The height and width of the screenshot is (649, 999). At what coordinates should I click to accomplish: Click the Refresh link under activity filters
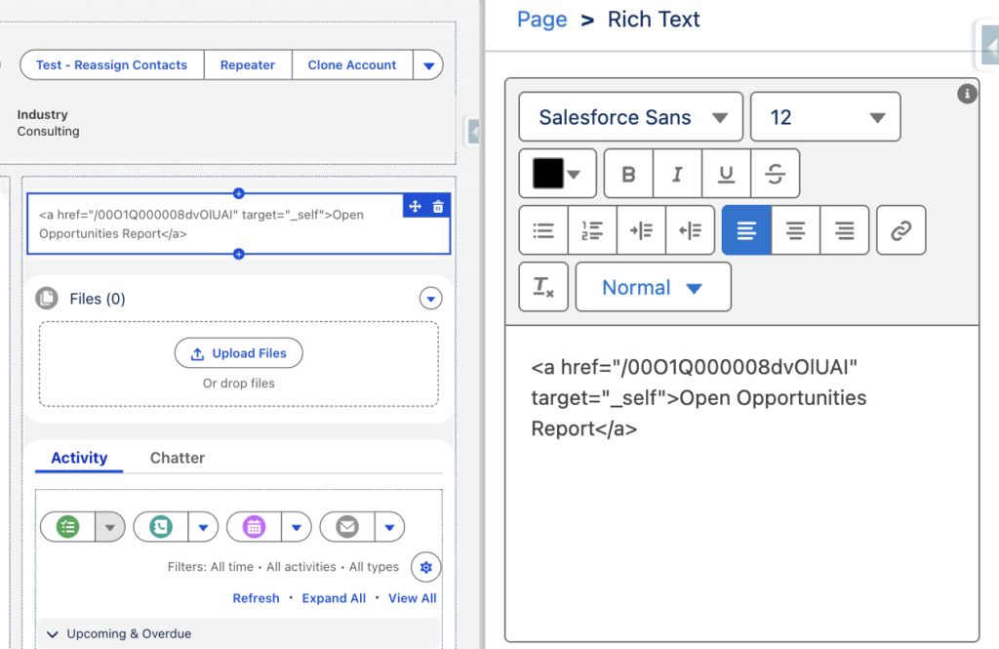(256, 597)
